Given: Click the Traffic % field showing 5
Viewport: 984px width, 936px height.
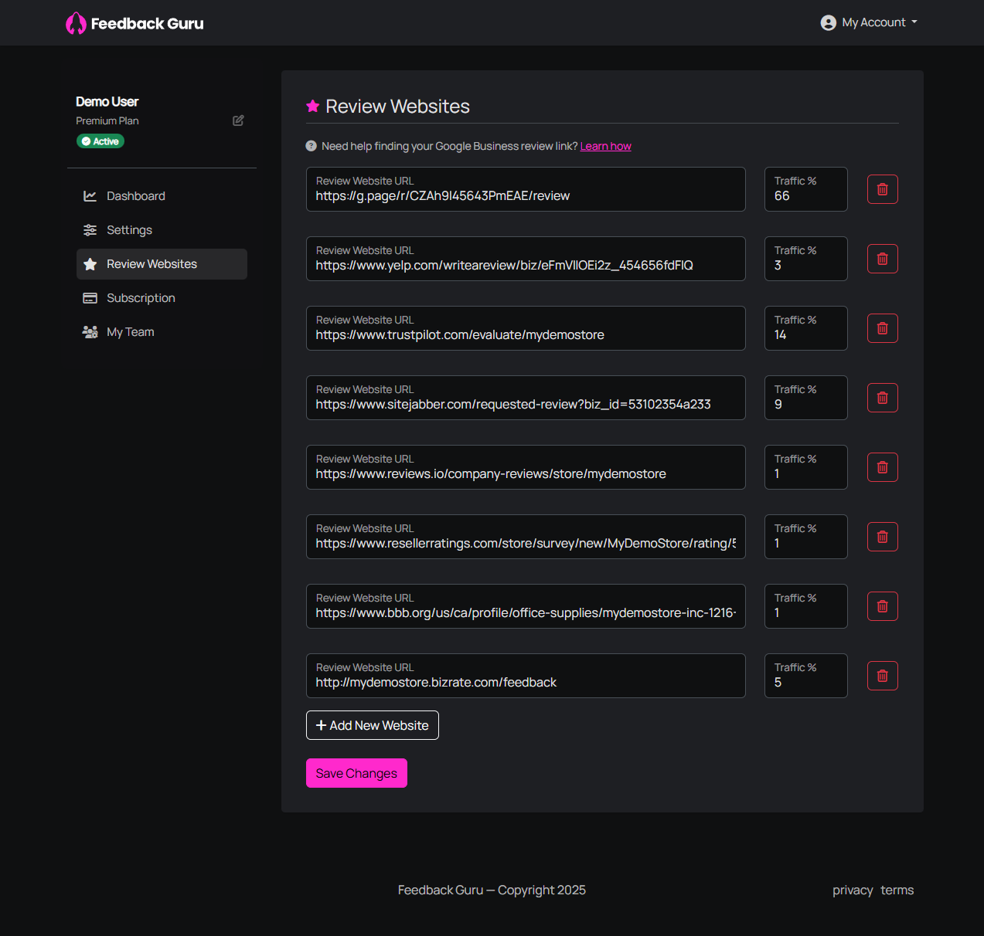Looking at the screenshot, I should [806, 676].
